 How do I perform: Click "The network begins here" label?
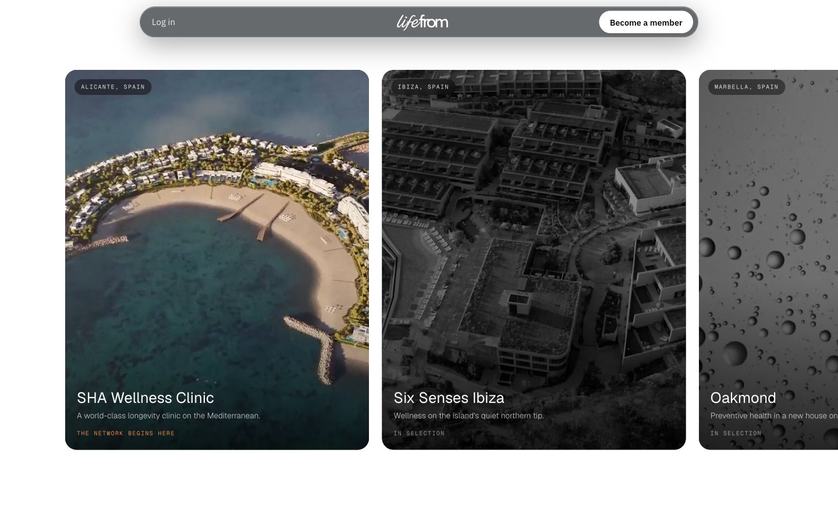126,433
